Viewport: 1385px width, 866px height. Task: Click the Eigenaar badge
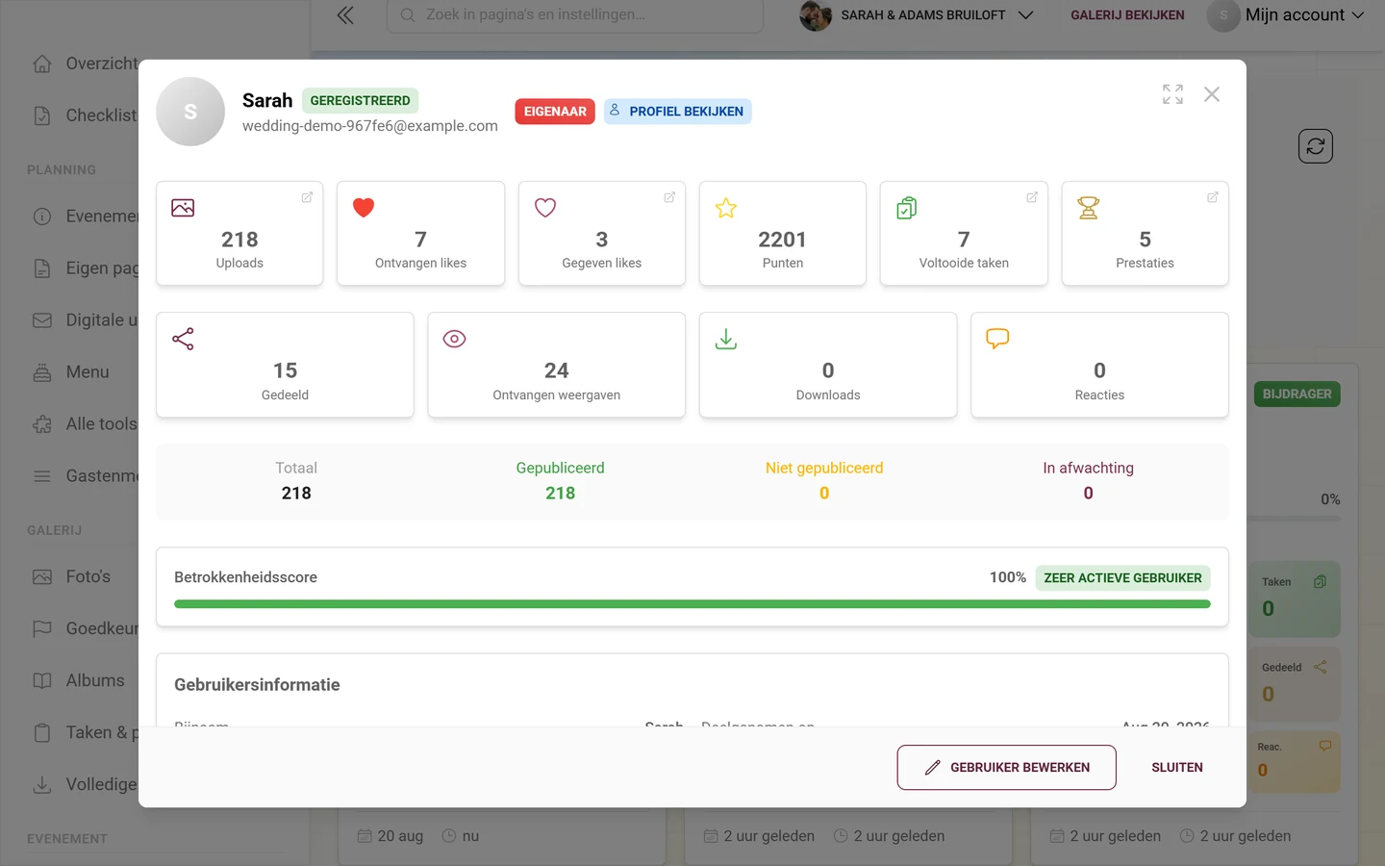point(555,112)
